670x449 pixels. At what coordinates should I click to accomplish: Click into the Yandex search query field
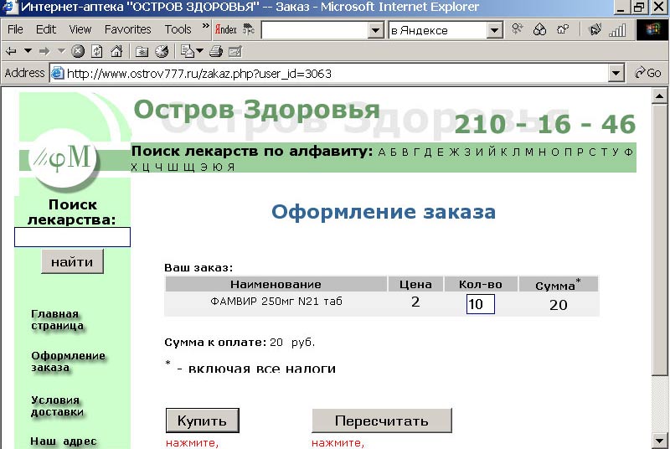[315, 30]
